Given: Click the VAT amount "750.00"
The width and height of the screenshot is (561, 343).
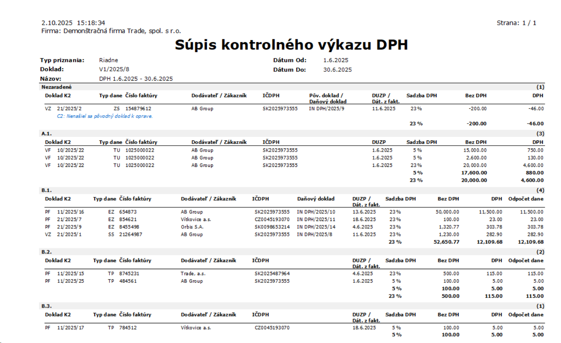Looking at the screenshot, I should tap(536, 150).
